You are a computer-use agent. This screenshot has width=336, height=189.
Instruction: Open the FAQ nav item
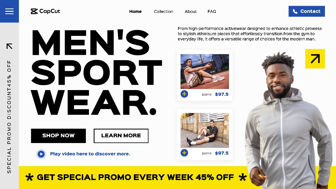click(212, 12)
